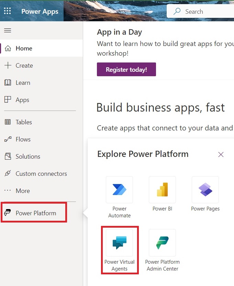The height and width of the screenshot is (286, 234).
Task: Open Power Platform Admin Center tile
Action: pyautogui.click(x=162, y=243)
